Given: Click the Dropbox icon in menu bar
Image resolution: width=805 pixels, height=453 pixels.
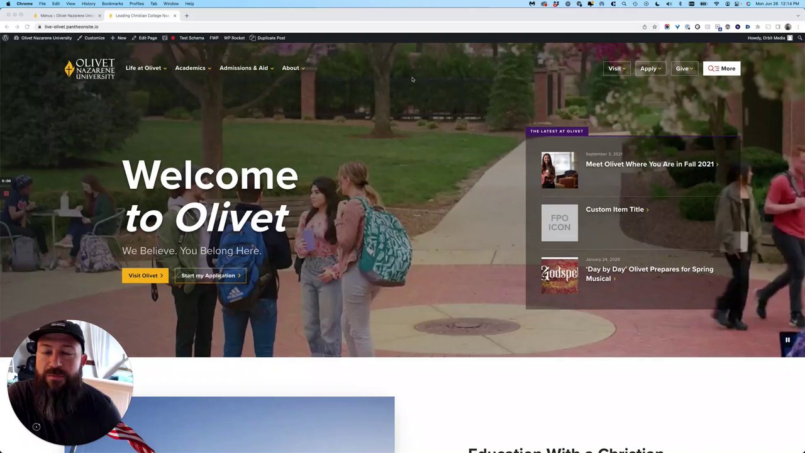Looking at the screenshot, I should [x=556, y=4].
